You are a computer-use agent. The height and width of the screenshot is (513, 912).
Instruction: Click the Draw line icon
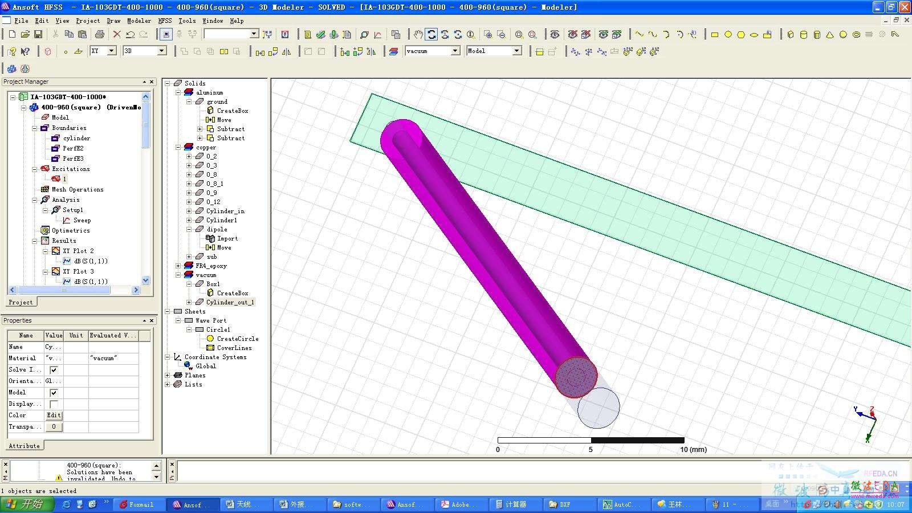[x=640, y=34]
